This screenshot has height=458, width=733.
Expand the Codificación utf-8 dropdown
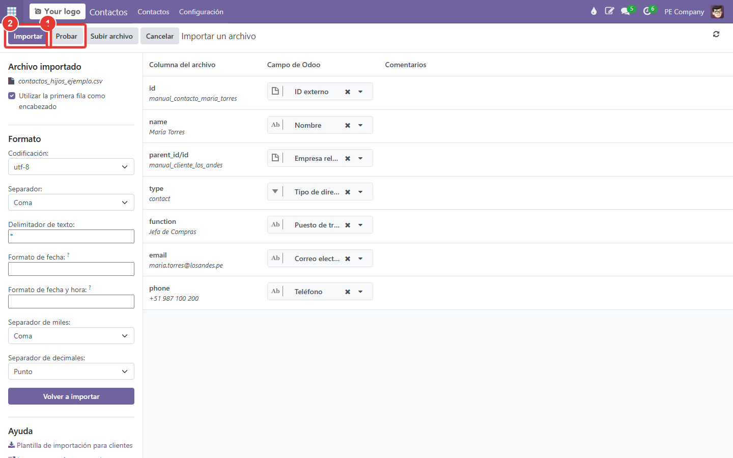(71, 167)
